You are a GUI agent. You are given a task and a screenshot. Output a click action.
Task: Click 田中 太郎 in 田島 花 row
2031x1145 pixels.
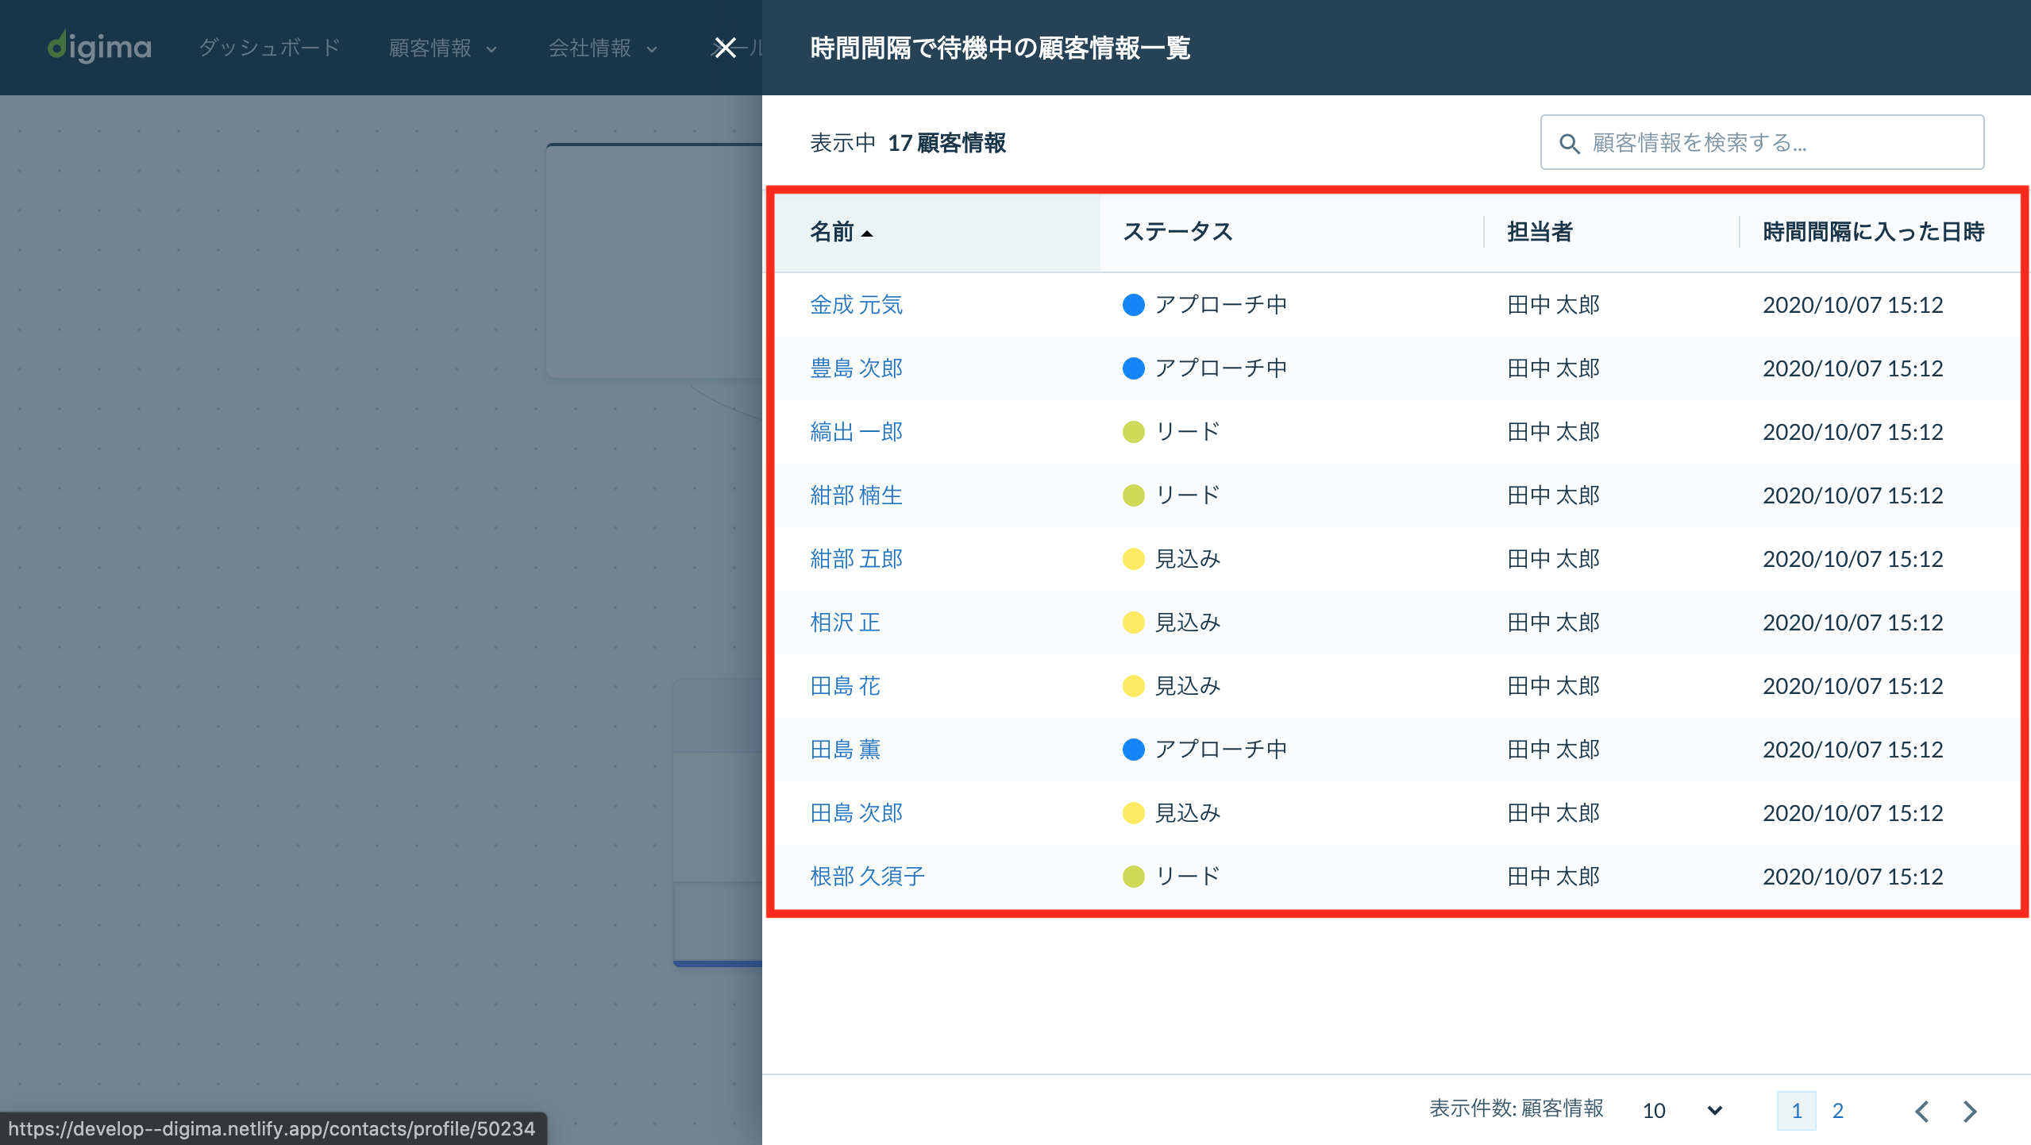1553,686
